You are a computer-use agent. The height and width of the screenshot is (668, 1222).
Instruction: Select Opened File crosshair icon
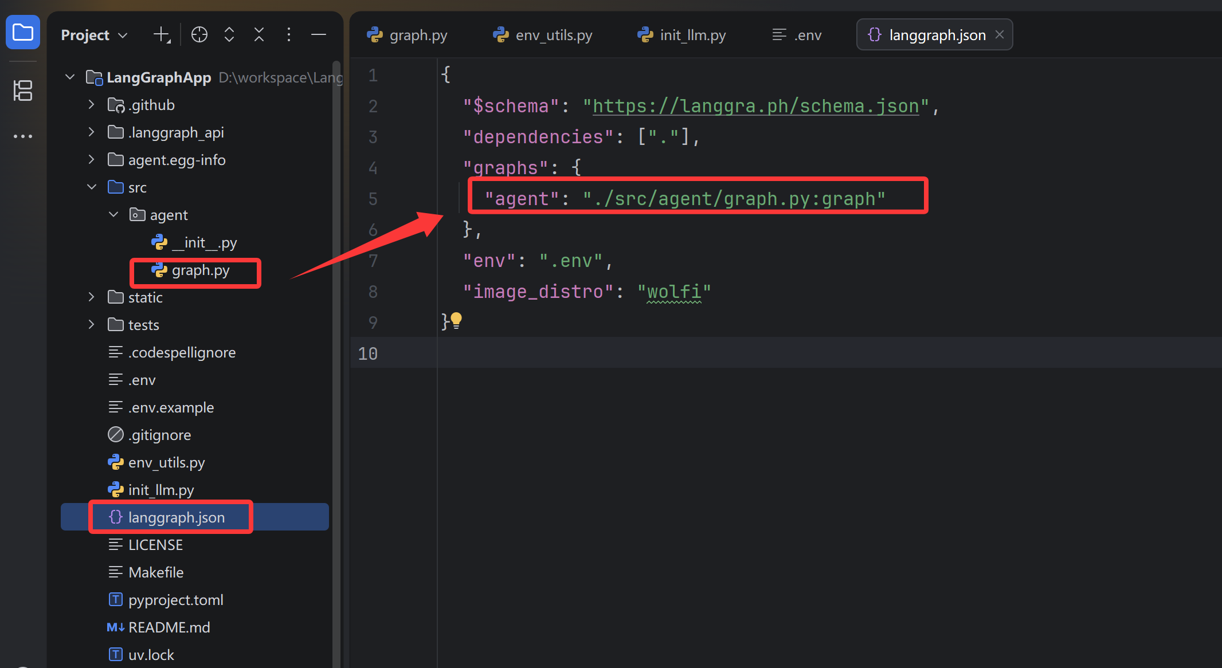pos(199,35)
